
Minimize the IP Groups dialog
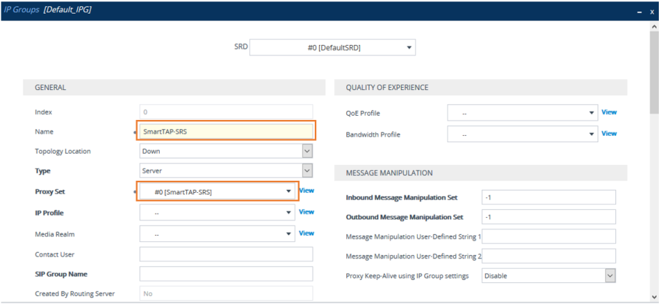pyautogui.click(x=639, y=12)
